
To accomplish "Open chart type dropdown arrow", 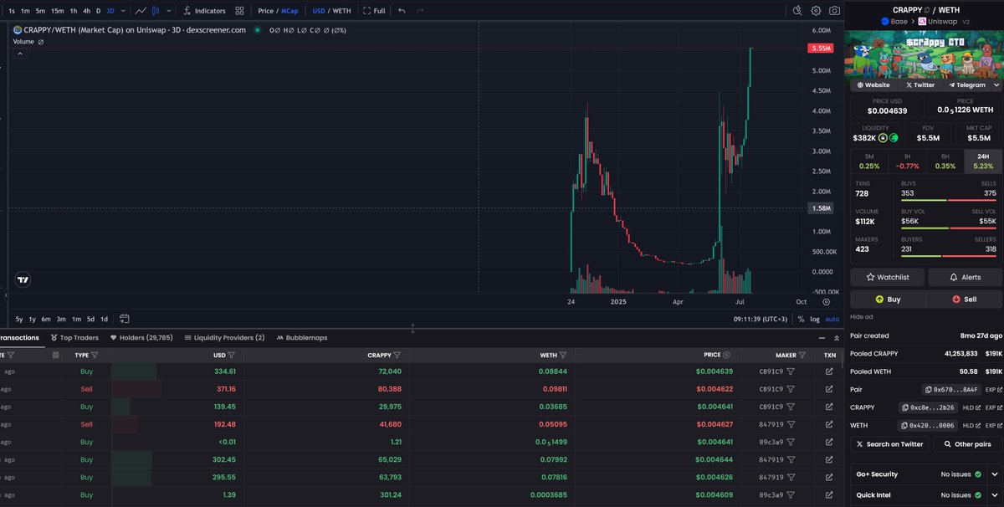I will click(x=169, y=11).
